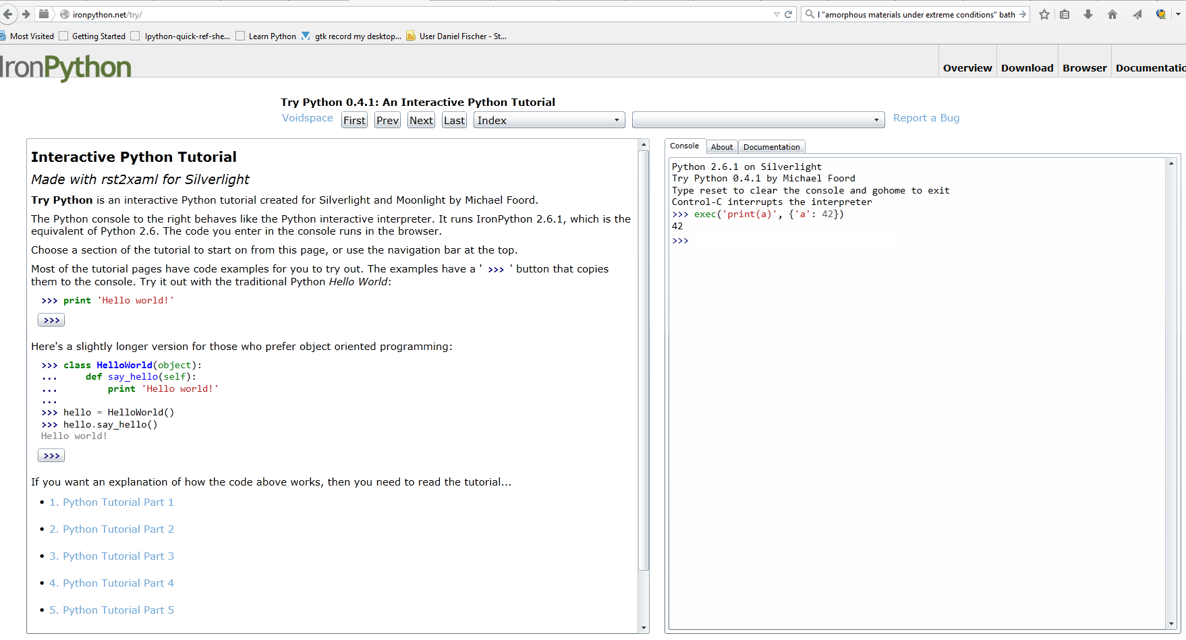Reload the page with the refresh icon
Viewport: 1186px width, 640px height.
pos(788,14)
